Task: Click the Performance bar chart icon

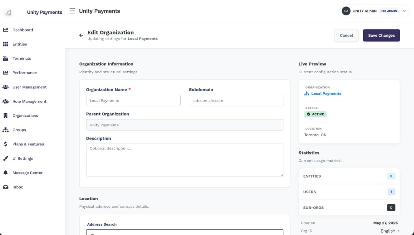Action: 6,73
